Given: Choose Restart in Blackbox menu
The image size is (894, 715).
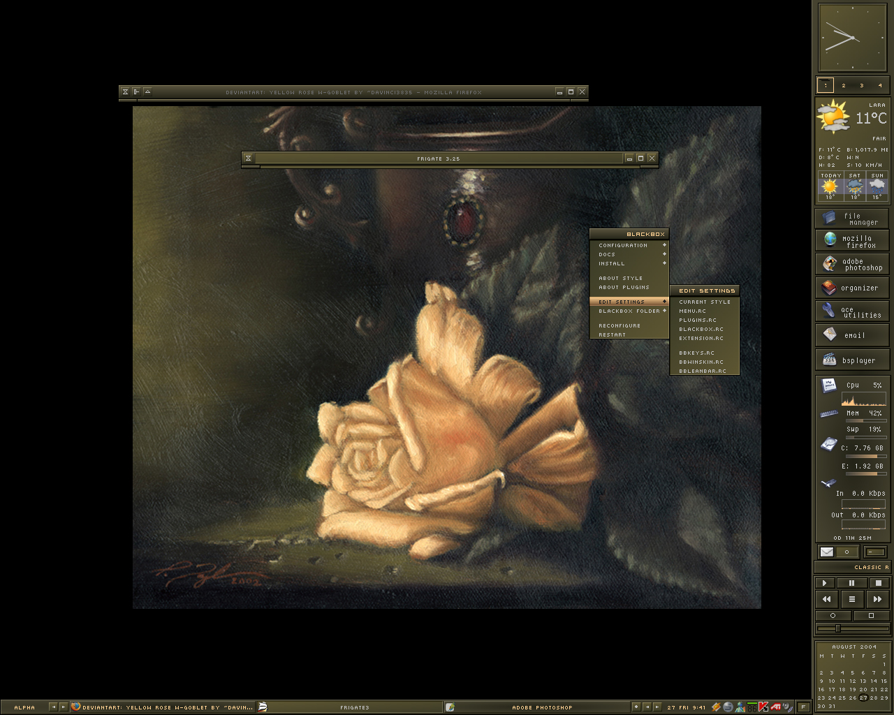Looking at the screenshot, I should (x=629, y=334).
